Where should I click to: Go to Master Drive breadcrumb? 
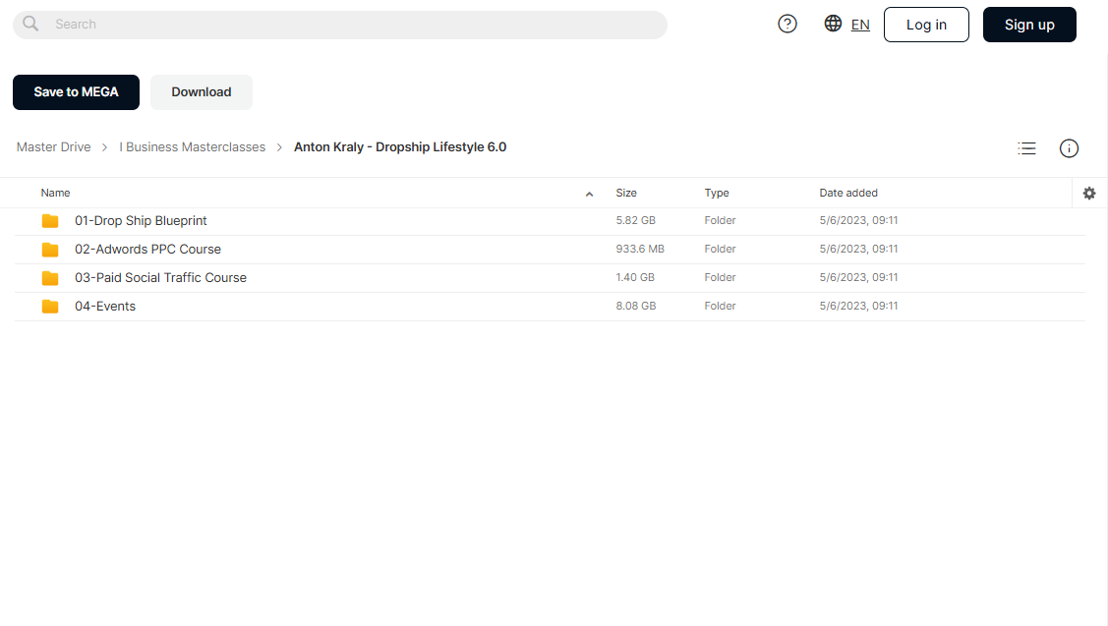(x=54, y=147)
